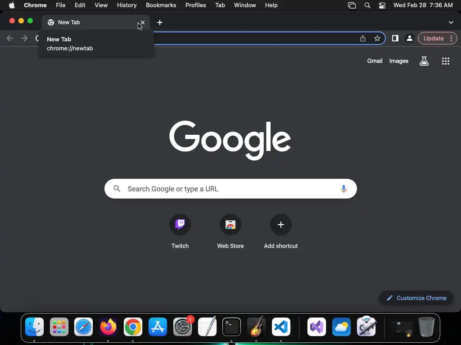Viewport: 461px width, 345px height.
Task: Expand the tab search chevron
Action: 451,22
